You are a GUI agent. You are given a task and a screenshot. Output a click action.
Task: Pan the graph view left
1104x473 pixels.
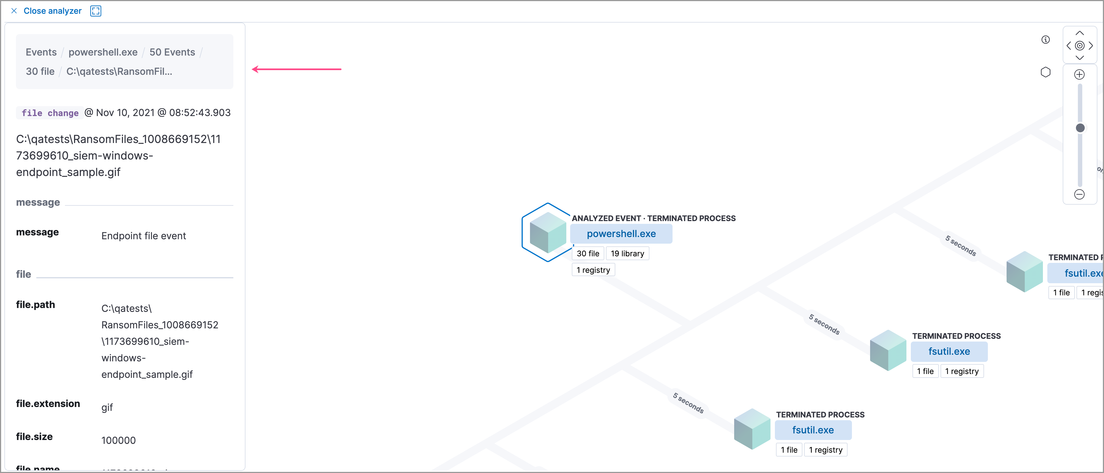tap(1069, 46)
